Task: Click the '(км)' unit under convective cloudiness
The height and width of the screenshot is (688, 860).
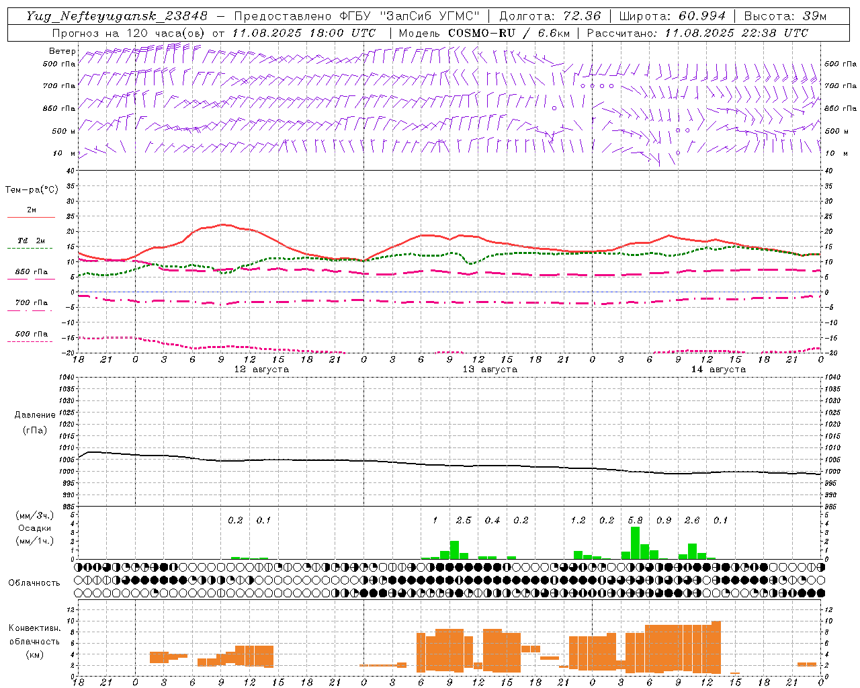Action: tap(35, 654)
